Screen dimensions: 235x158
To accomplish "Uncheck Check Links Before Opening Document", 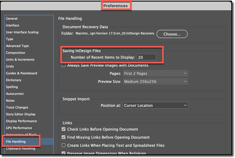I will click(x=63, y=129).
